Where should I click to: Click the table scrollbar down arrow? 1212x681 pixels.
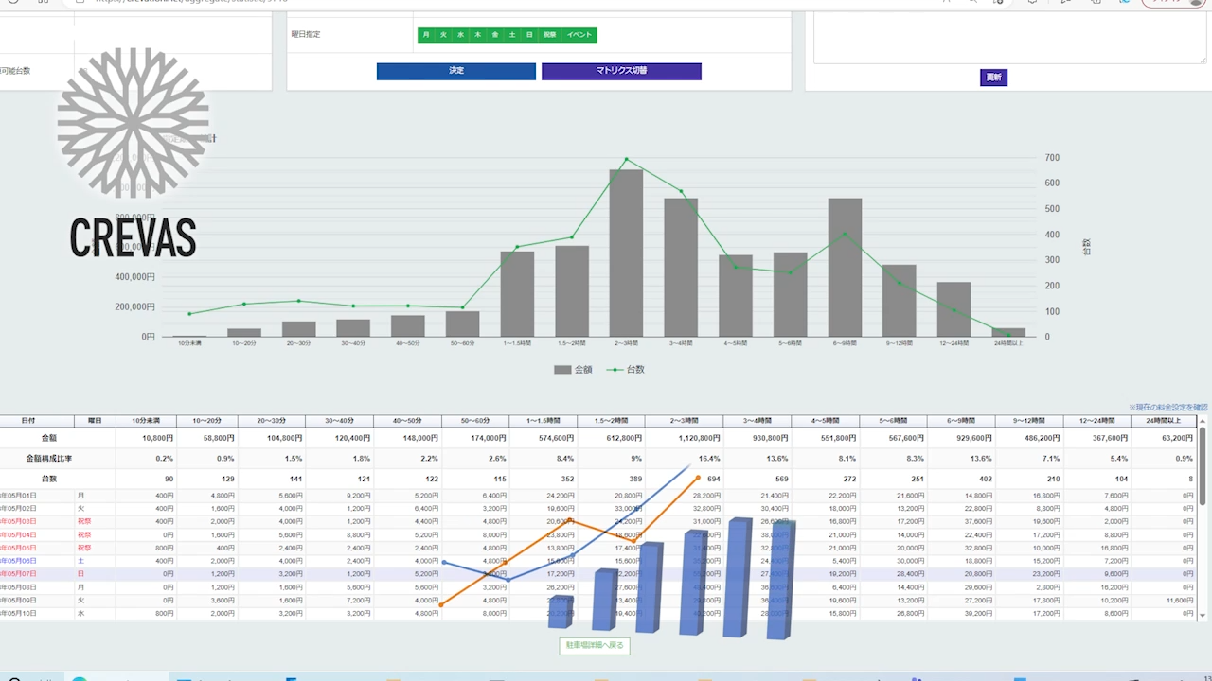[x=1203, y=616]
